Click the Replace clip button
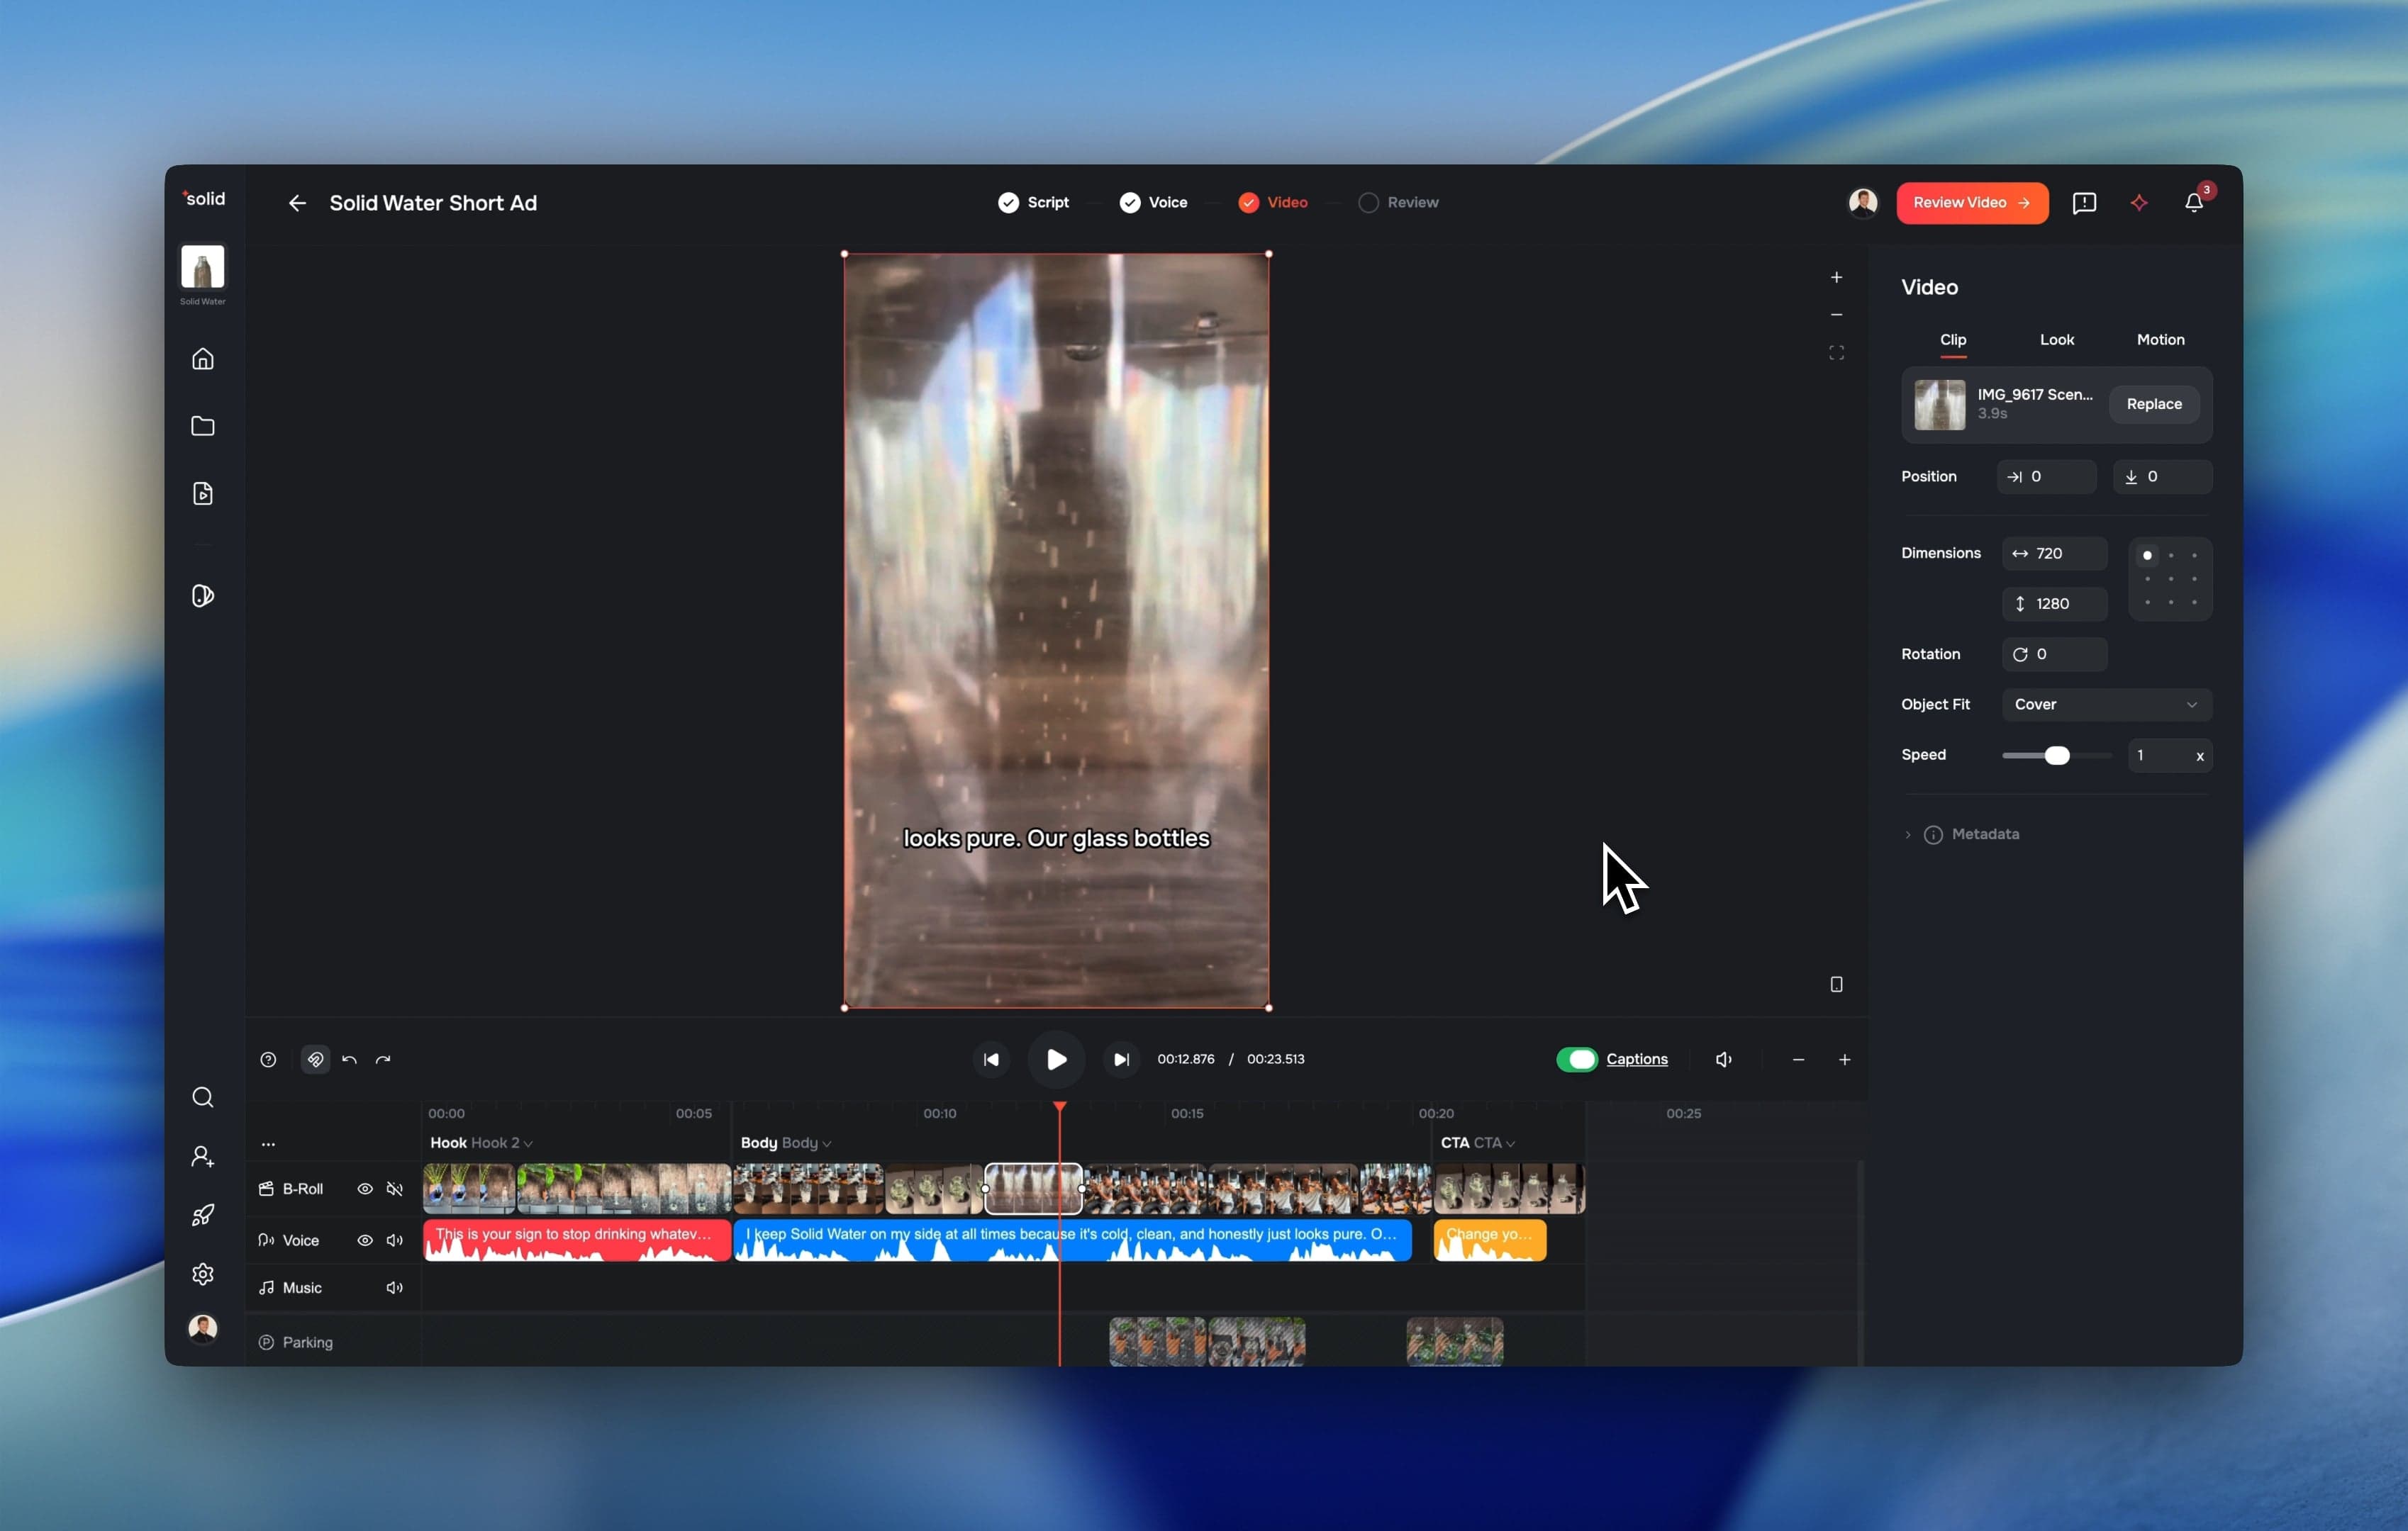Screen dimensions: 2408x1531 [2154, 405]
